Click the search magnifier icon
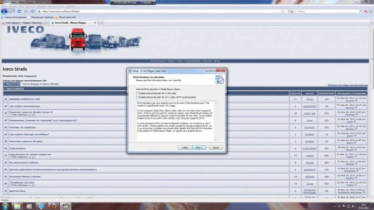 tap(360, 11)
